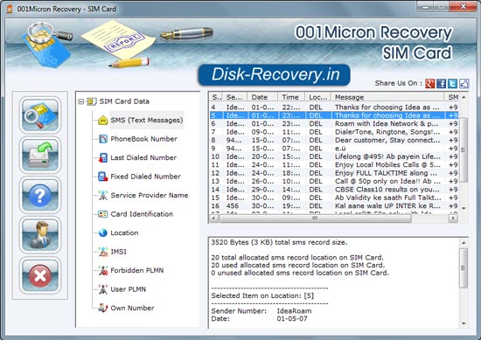Collapse the SIM Card Data tree node

[81, 101]
